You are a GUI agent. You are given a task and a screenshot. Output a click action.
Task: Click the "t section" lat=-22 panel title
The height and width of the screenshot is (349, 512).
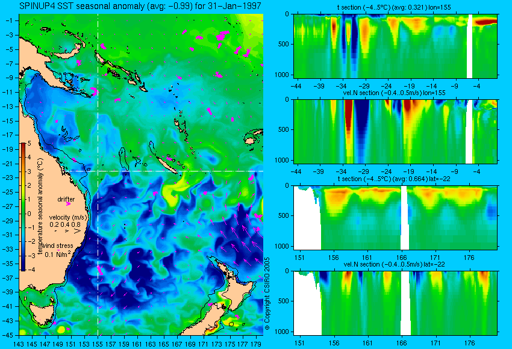point(394,179)
